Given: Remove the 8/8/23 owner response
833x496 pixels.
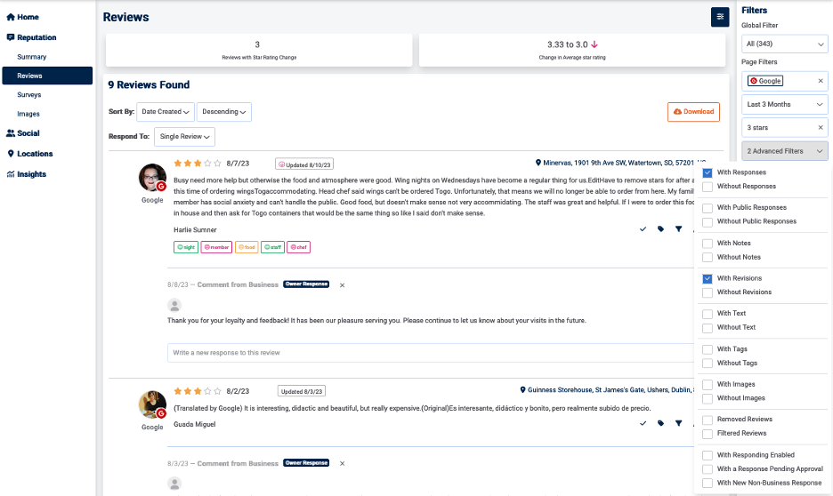Looking at the screenshot, I should 342,284.
